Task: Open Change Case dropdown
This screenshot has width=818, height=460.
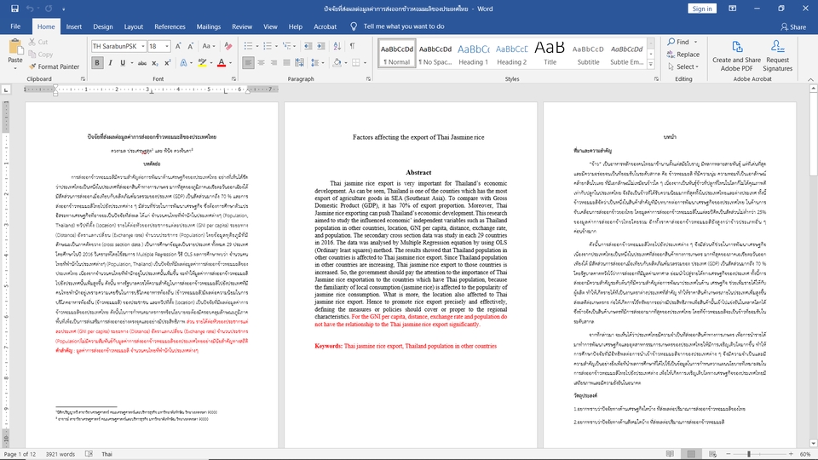Action: tap(209, 46)
